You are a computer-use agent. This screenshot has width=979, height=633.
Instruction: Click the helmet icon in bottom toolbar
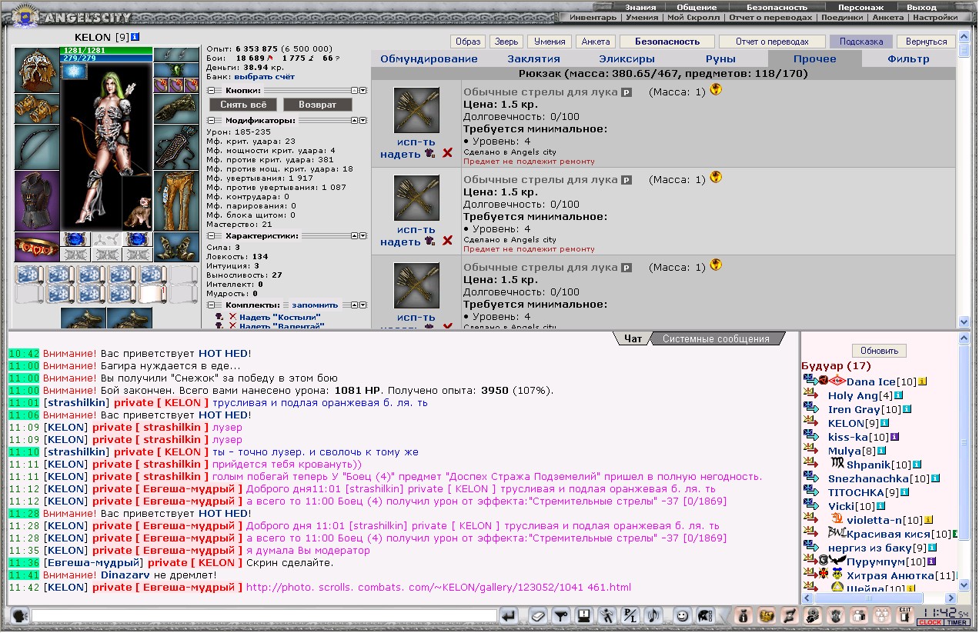pyautogui.click(x=705, y=615)
